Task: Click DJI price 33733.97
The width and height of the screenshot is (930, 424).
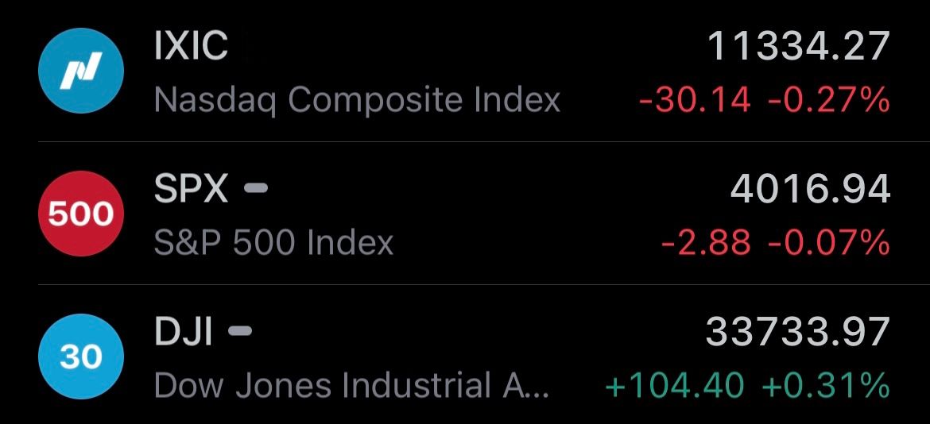Action: (798, 332)
